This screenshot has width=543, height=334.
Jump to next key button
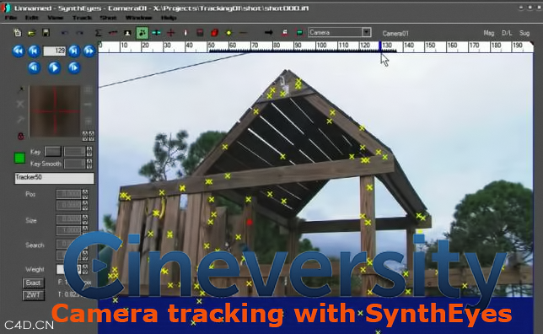74,51
